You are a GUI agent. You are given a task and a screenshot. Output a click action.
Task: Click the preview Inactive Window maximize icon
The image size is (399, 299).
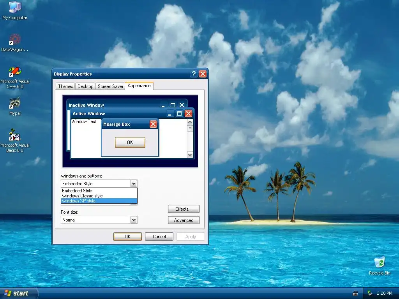(x=173, y=105)
